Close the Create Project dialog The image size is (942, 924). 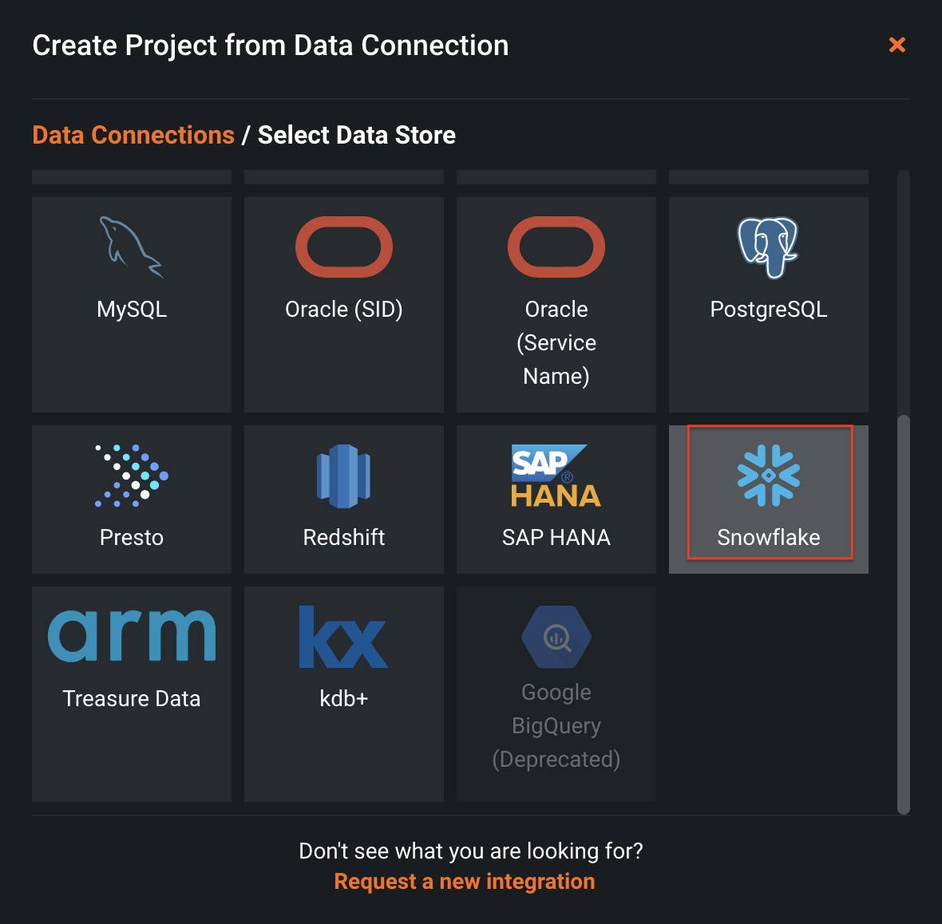(897, 45)
